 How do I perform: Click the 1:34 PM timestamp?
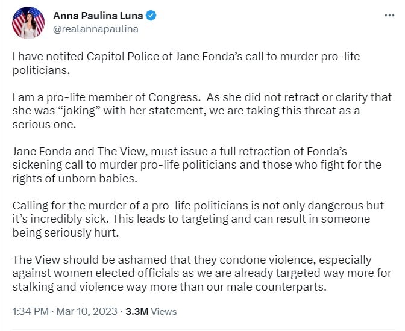tap(30, 312)
